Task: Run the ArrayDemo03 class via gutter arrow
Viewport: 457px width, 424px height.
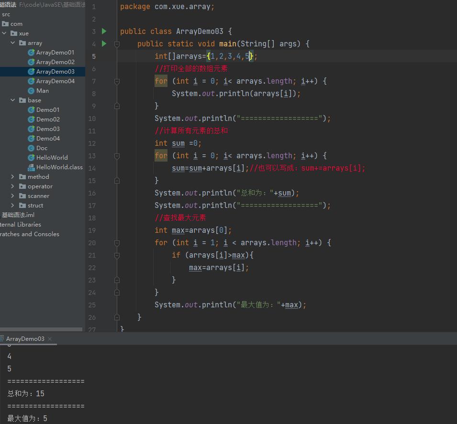Action: click(x=104, y=31)
